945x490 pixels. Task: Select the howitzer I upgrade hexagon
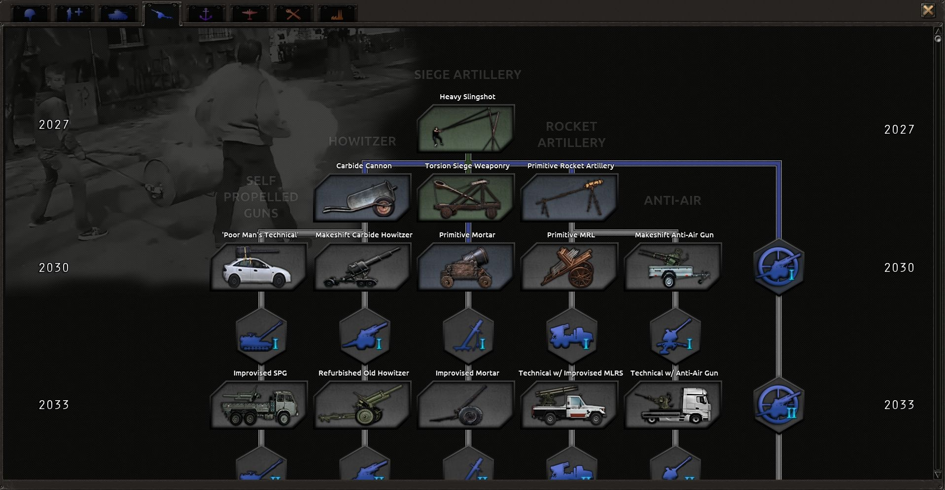tap(365, 337)
